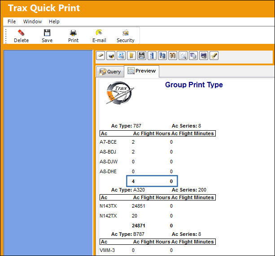Viewport: 275px width, 256px height.
Task: Click the yellow brush icon ending the report toolbar
Action: [x=214, y=55]
